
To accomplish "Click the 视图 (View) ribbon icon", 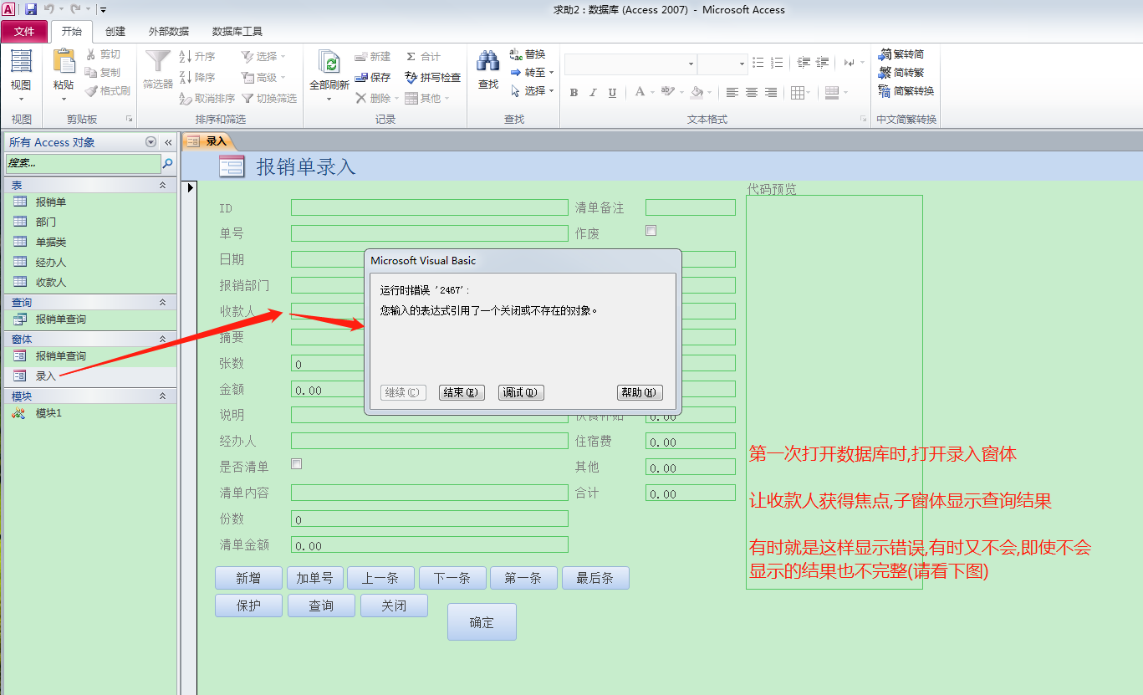I will tap(21, 62).
